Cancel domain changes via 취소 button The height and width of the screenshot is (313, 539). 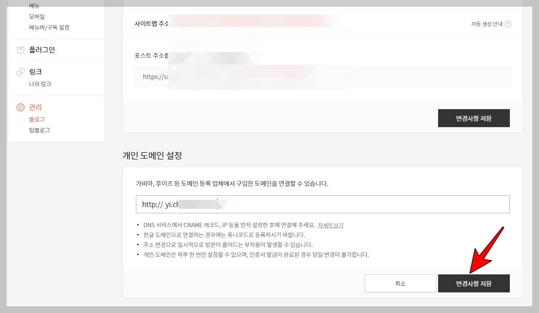point(400,283)
